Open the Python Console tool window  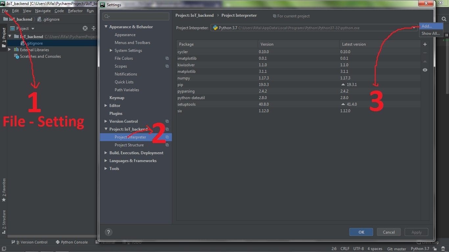click(x=72, y=242)
